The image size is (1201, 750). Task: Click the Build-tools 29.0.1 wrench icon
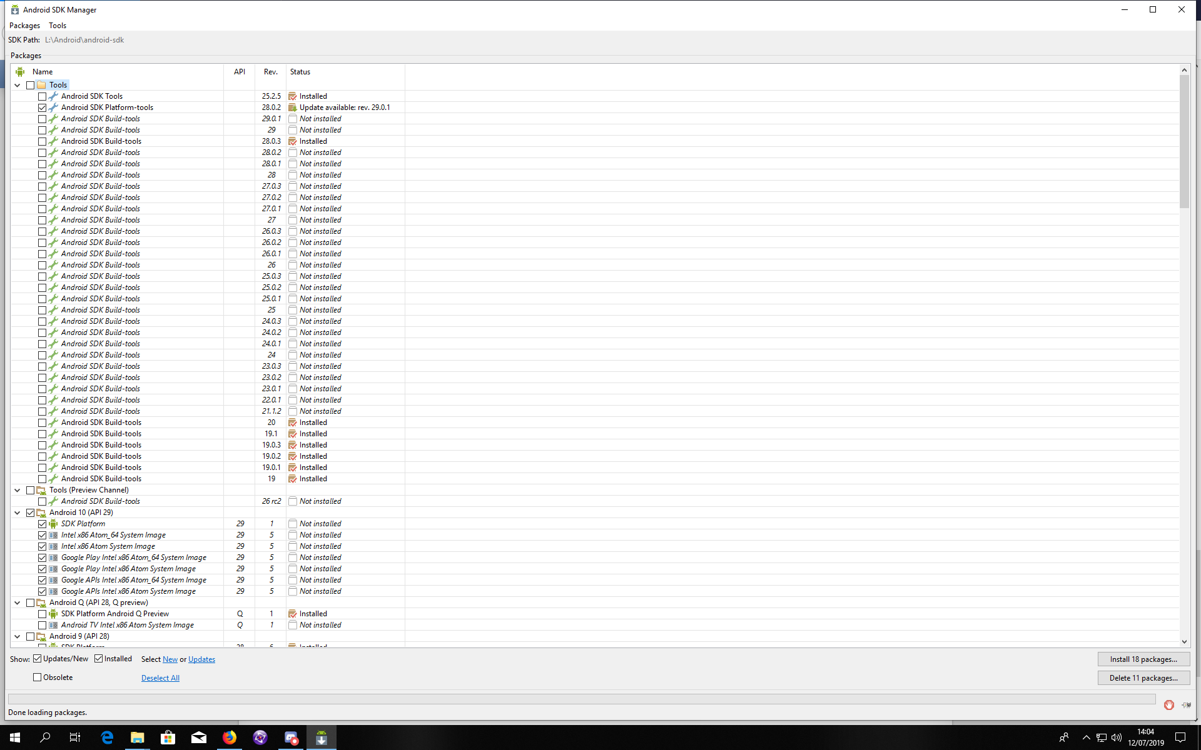pyautogui.click(x=53, y=119)
